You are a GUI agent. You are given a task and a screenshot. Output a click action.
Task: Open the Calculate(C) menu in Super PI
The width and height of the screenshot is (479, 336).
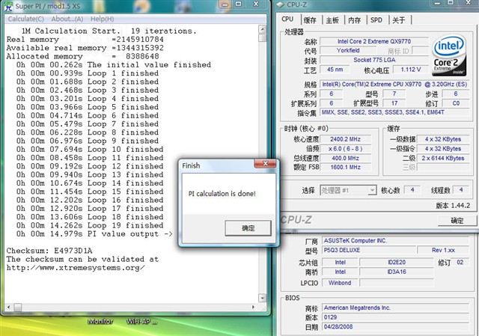[x=25, y=19]
